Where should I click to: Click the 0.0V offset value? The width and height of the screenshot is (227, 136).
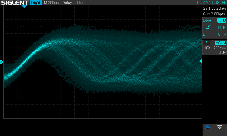click(222, 52)
